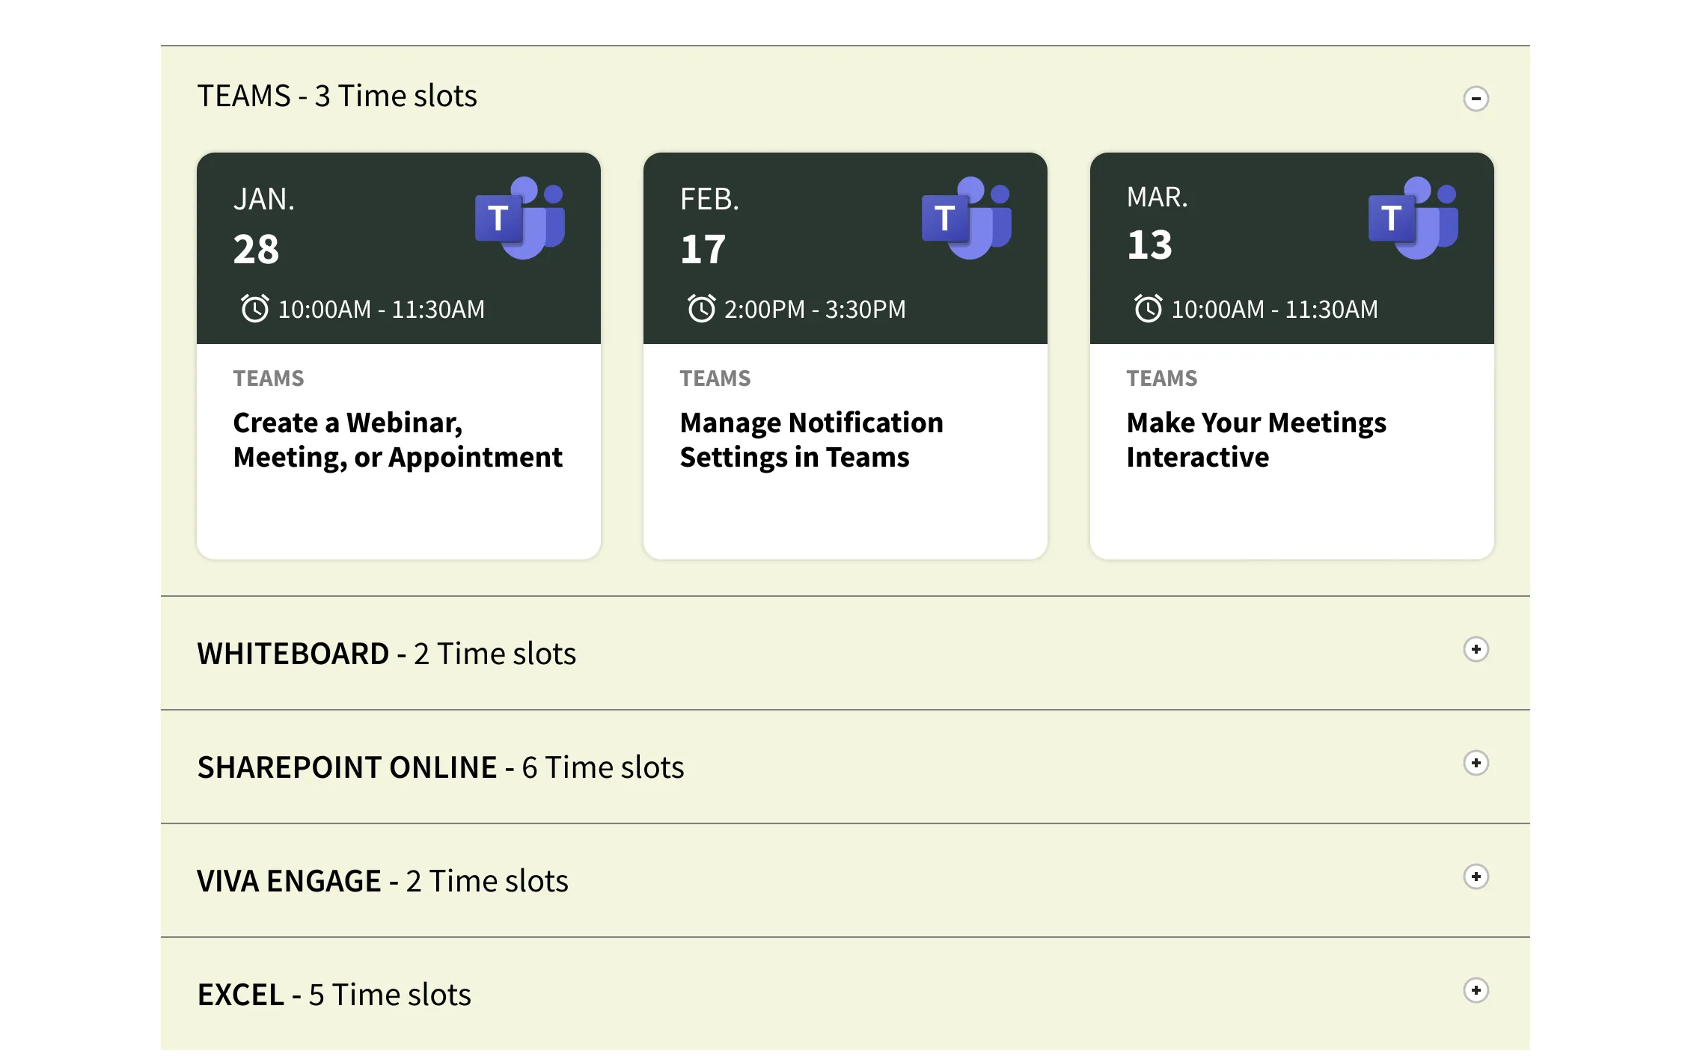Select the MAR. 13 date on third card
The width and height of the screenshot is (1691, 1062).
point(1157,223)
